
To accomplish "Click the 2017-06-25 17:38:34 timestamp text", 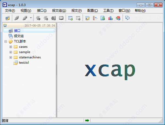I will click(40, 25).
